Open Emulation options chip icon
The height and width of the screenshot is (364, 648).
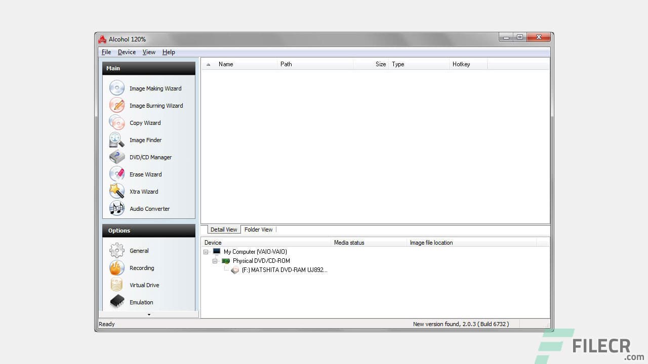click(x=117, y=302)
